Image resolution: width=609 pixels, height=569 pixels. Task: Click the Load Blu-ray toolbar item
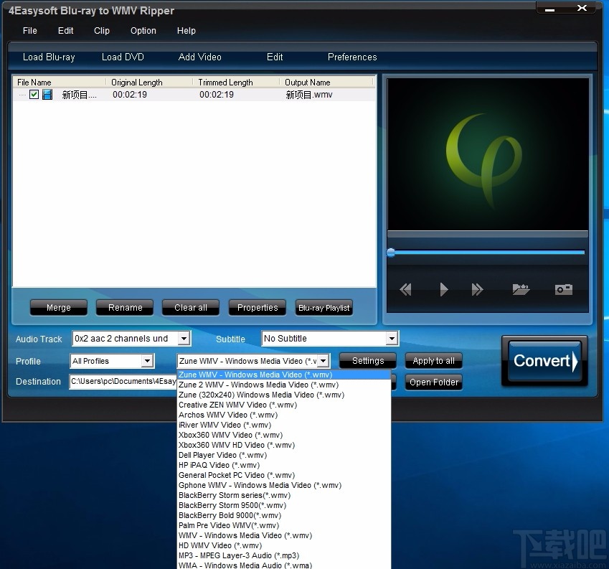[x=49, y=57]
